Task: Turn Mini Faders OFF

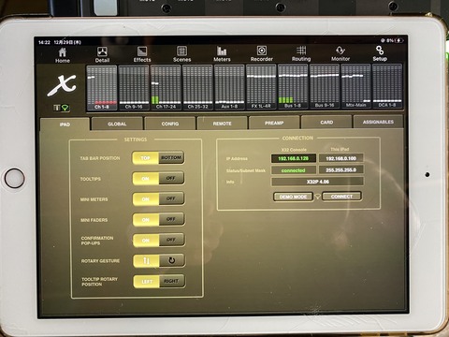Action: 171,219
